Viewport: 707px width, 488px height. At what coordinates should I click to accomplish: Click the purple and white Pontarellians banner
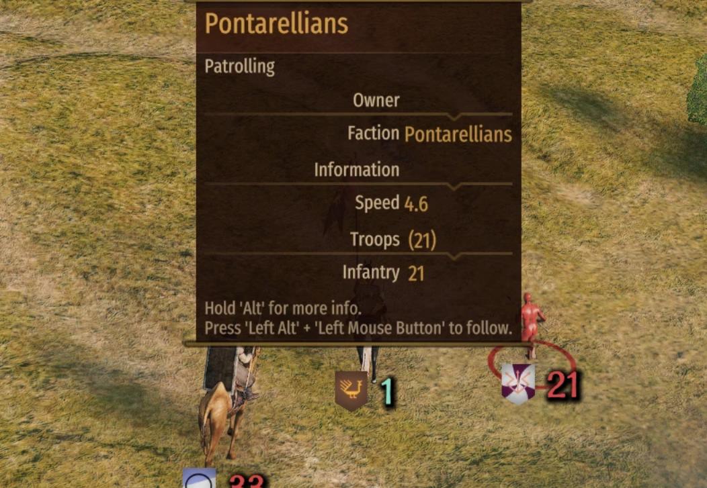click(x=519, y=383)
